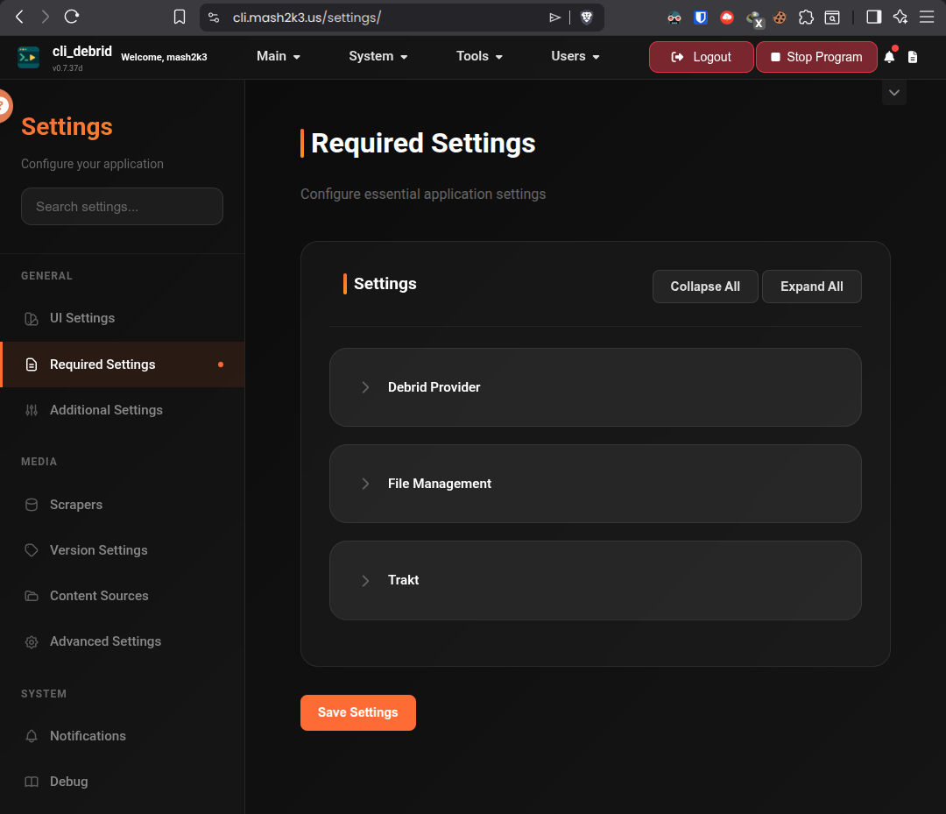Open the Extensions puzzle-piece menu
Screen dimensions: 946x814
(806, 18)
